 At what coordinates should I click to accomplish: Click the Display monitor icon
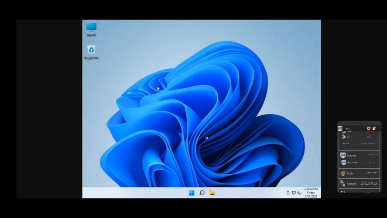point(343,155)
